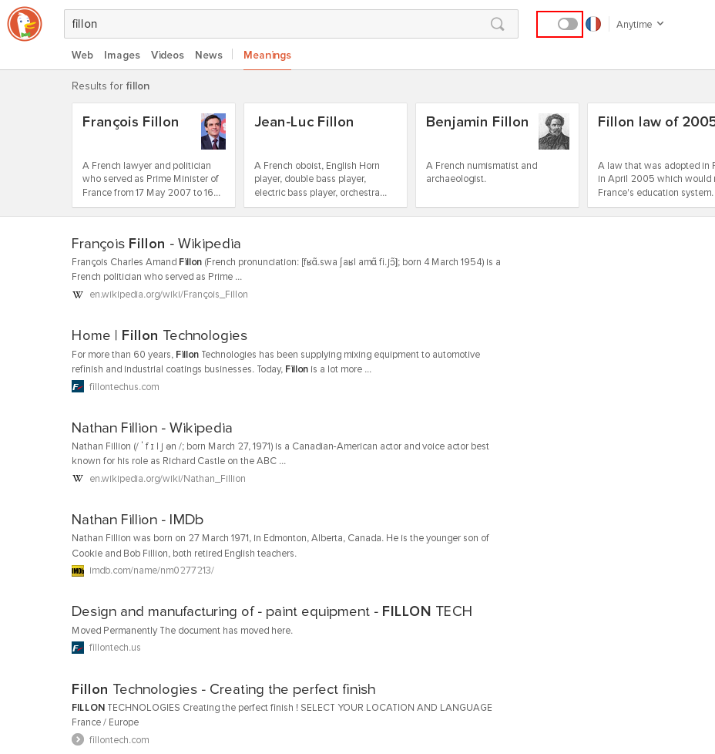This screenshot has width=715, height=754.
Task: Click the fillontechus.com favicon
Action: point(78,386)
